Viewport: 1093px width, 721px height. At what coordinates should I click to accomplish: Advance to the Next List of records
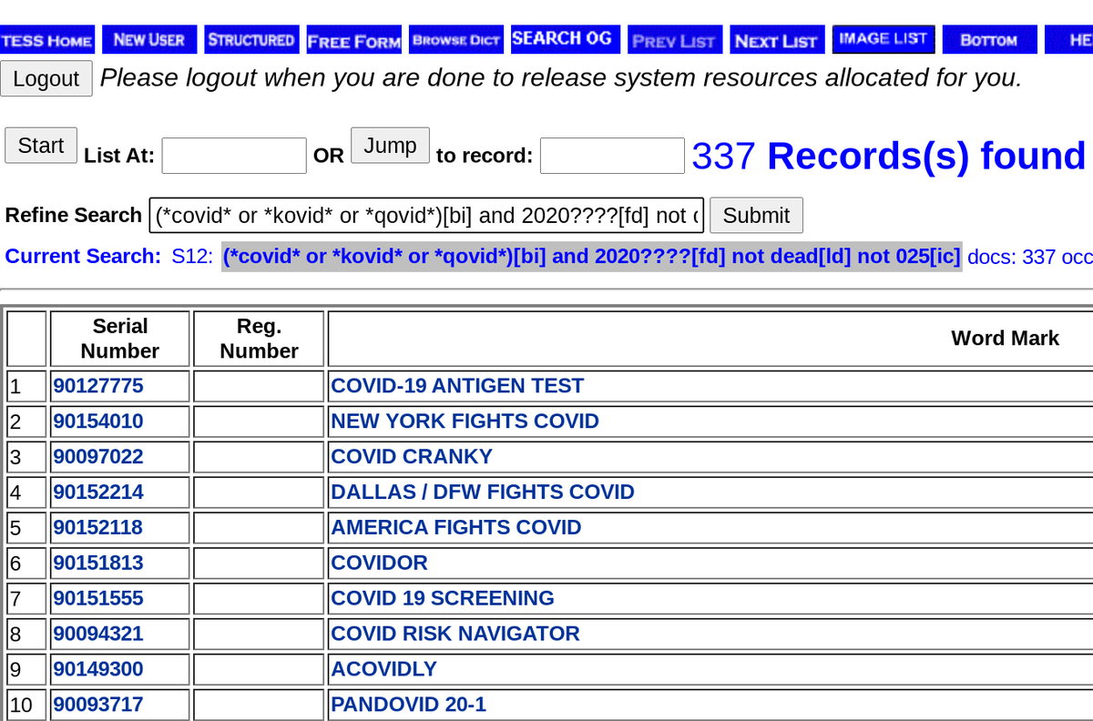pos(777,38)
